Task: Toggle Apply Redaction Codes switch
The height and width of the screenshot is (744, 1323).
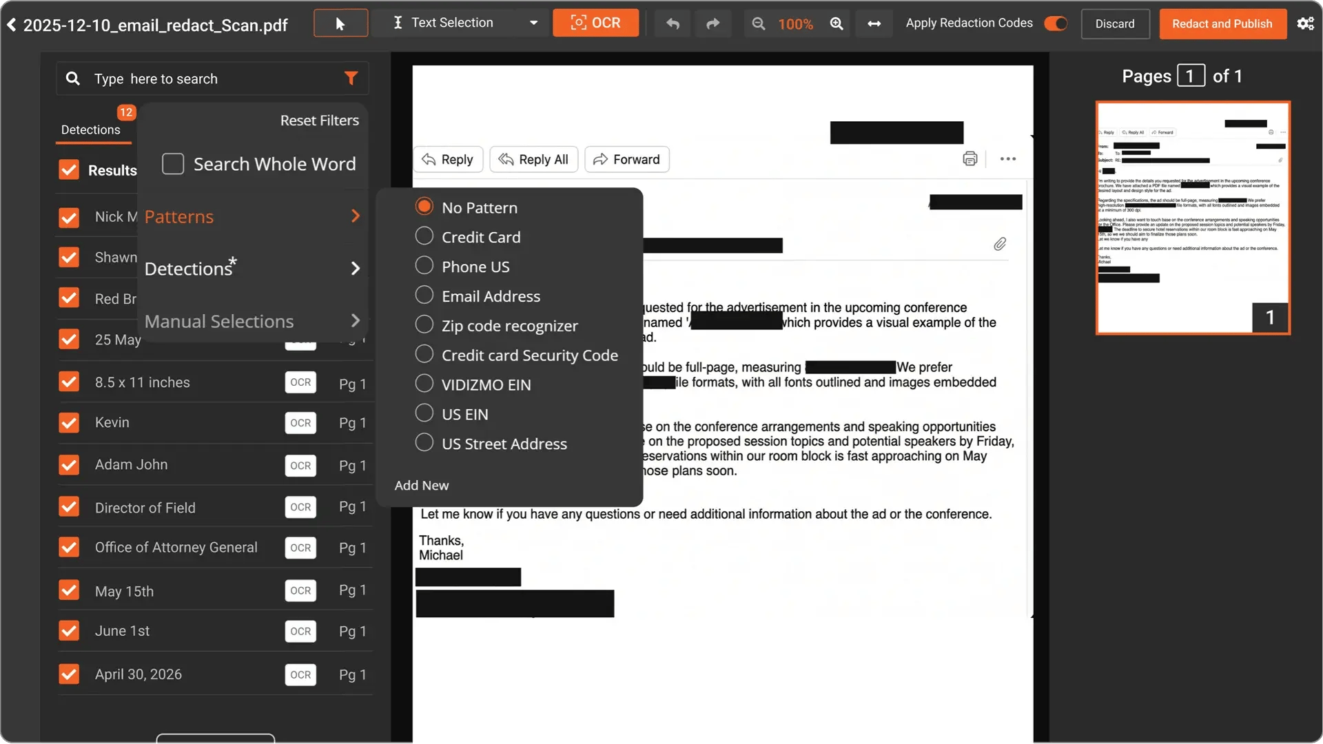Action: [x=1056, y=23]
